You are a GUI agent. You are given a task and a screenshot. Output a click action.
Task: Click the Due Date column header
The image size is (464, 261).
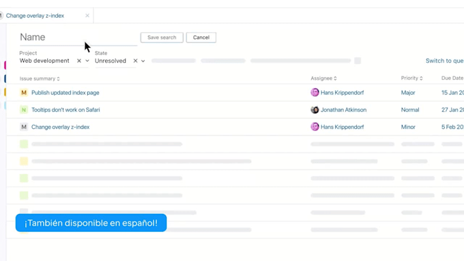(452, 78)
